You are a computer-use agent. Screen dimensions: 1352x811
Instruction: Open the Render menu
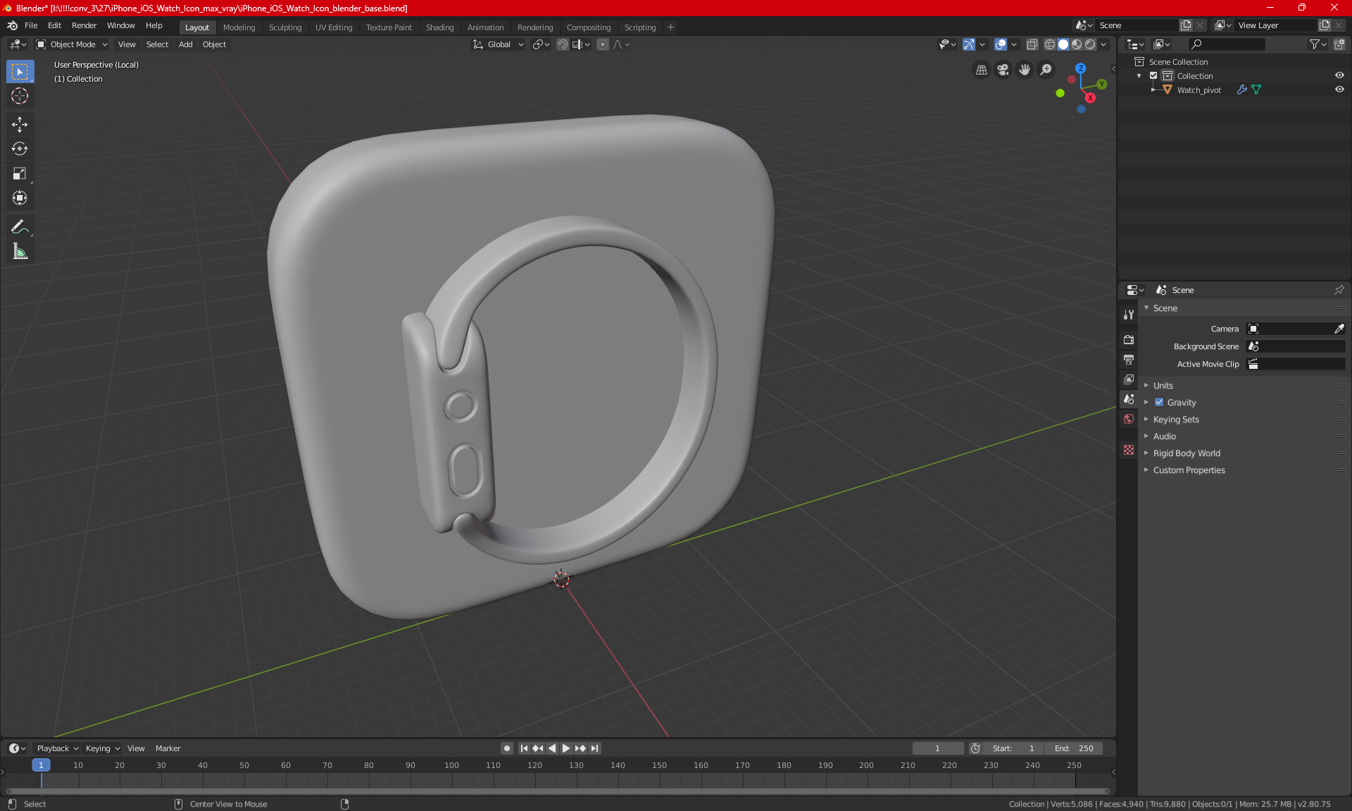coord(84,25)
